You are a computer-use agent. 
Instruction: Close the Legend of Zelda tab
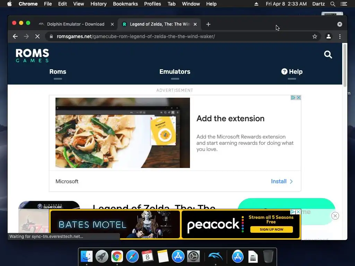tap(195, 24)
